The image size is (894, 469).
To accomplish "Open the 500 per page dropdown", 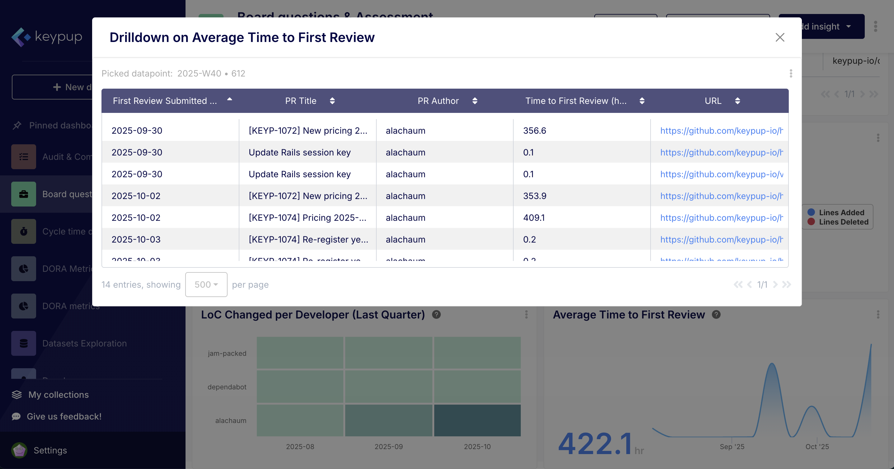I will point(206,285).
